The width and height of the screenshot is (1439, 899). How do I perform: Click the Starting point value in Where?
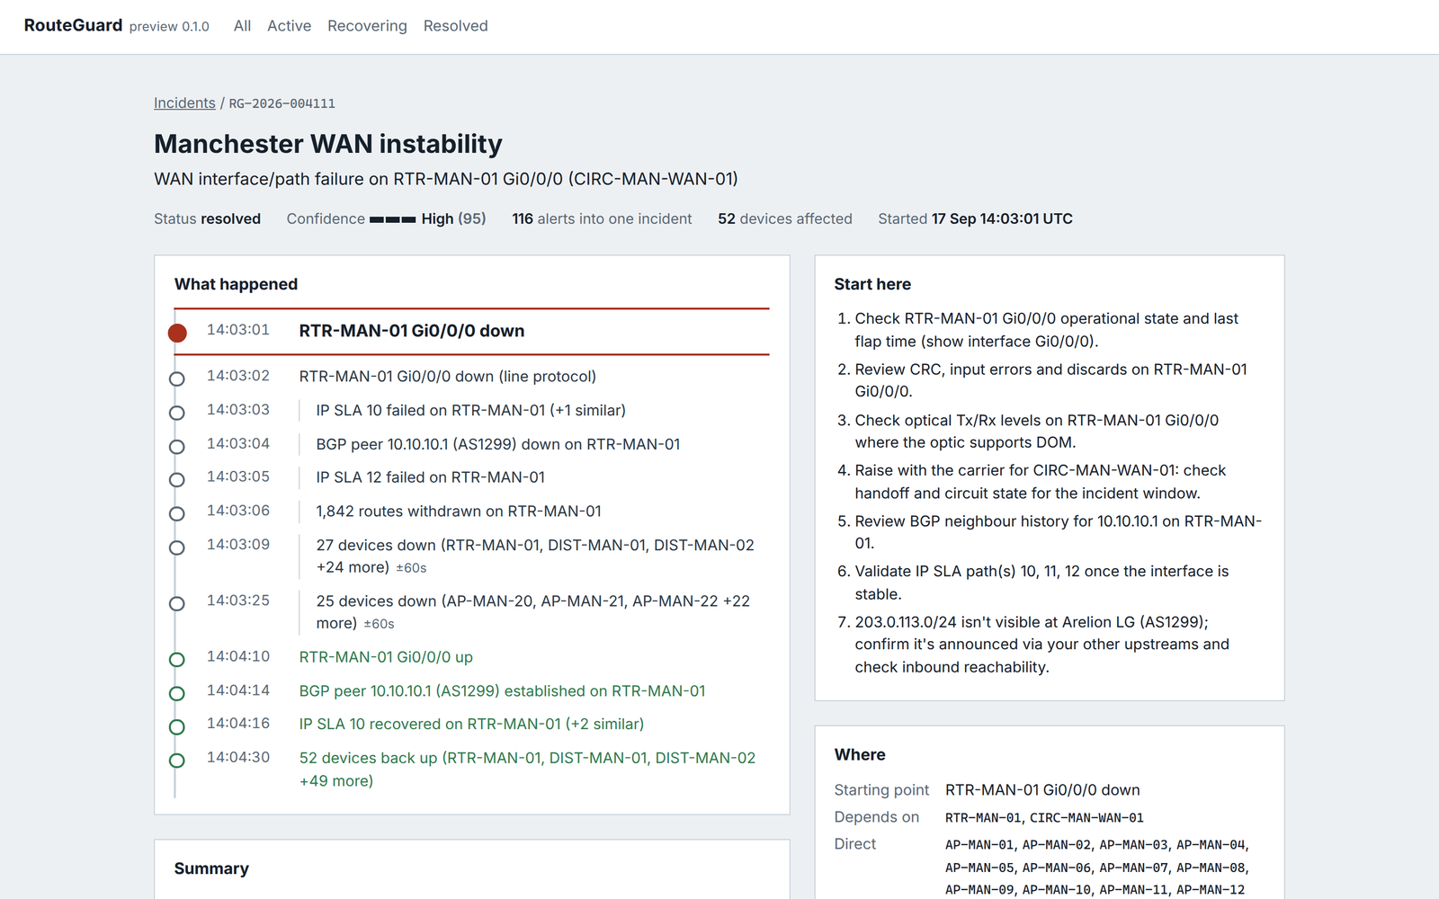click(x=1042, y=790)
